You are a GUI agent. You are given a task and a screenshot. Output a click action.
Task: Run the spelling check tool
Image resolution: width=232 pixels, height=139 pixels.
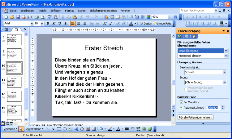[x=50, y=17]
